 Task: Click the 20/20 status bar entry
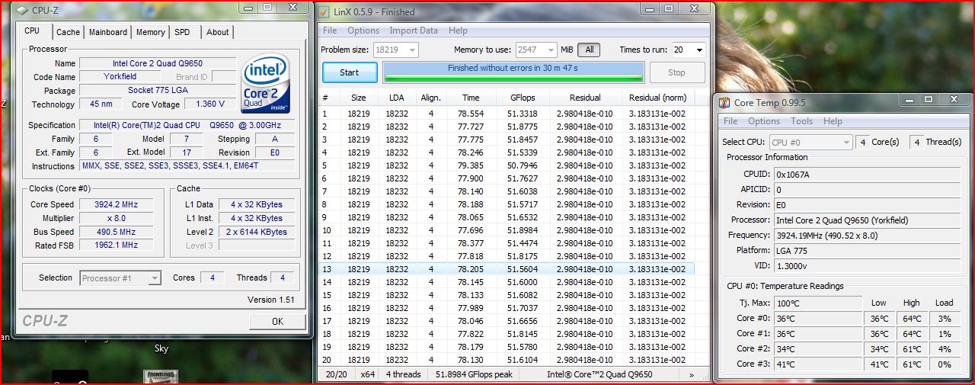[337, 374]
